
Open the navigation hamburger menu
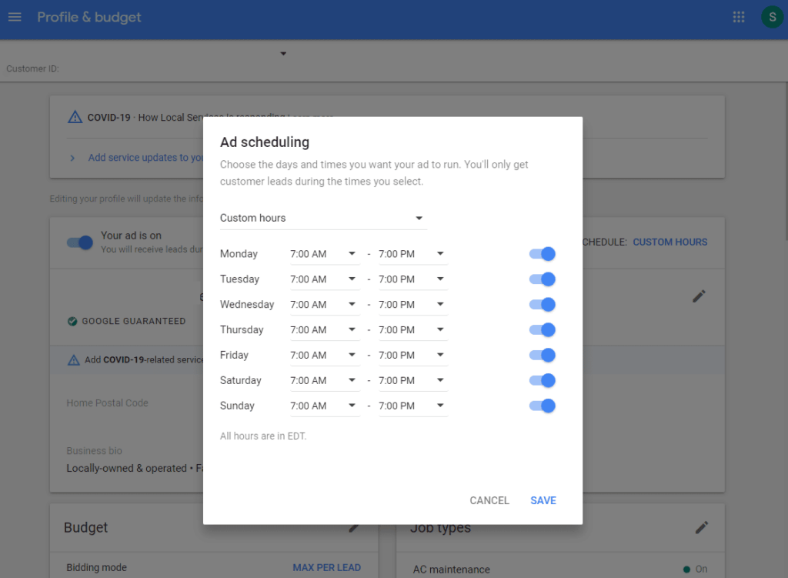click(x=15, y=16)
